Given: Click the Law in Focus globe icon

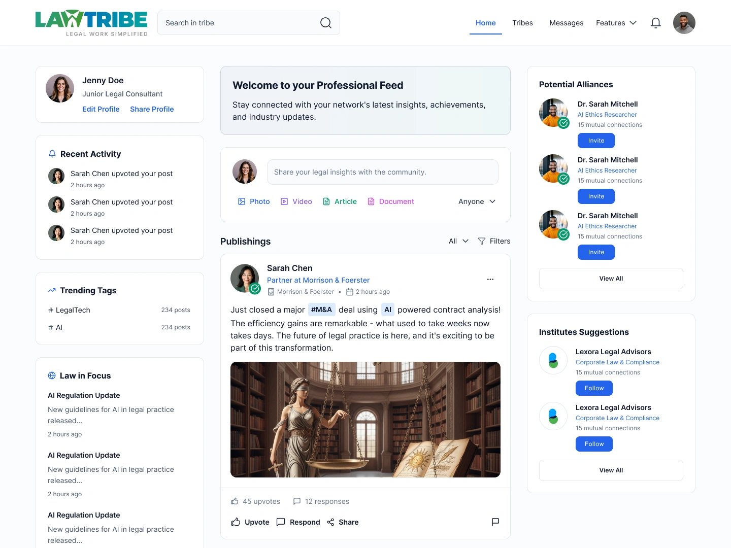Looking at the screenshot, I should 52,375.
